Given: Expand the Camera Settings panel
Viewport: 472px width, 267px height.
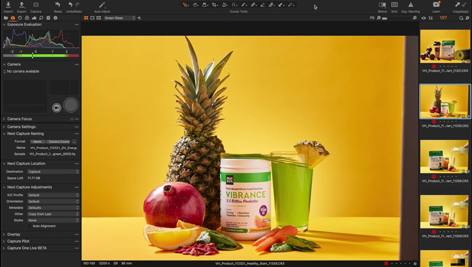Looking at the screenshot, I should click(x=4, y=127).
